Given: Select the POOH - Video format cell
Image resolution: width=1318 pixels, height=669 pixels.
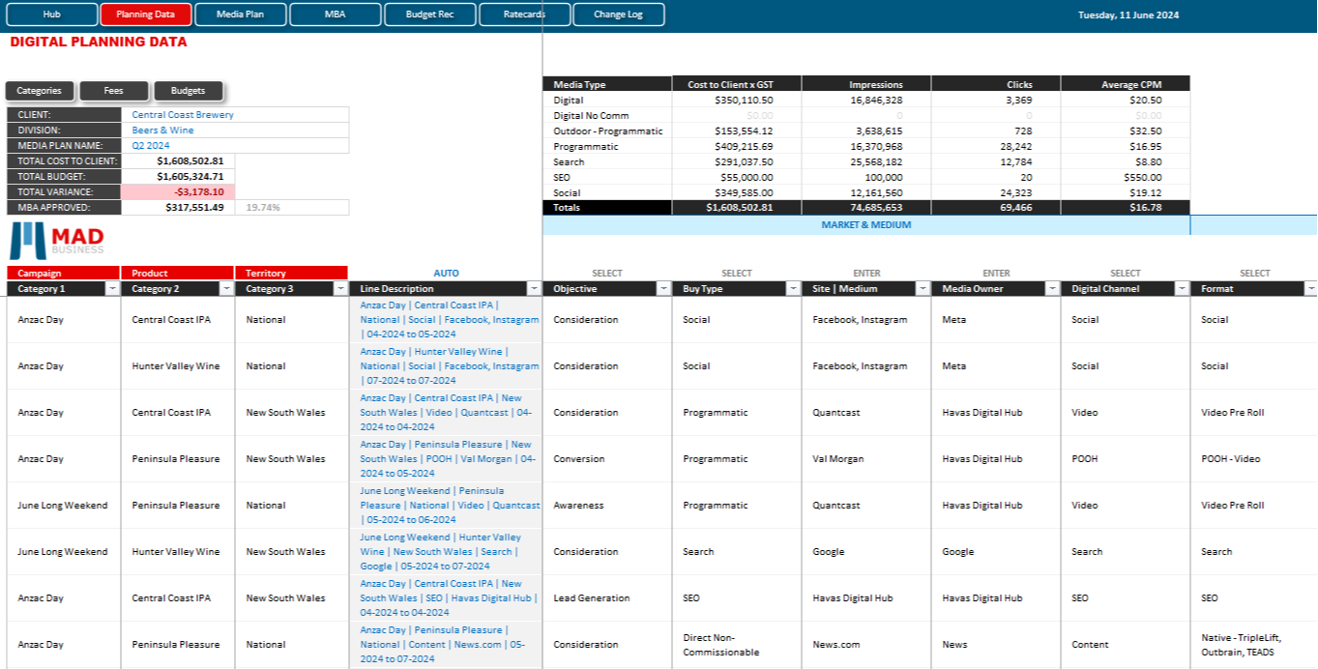Looking at the screenshot, I should pyautogui.click(x=1254, y=459).
